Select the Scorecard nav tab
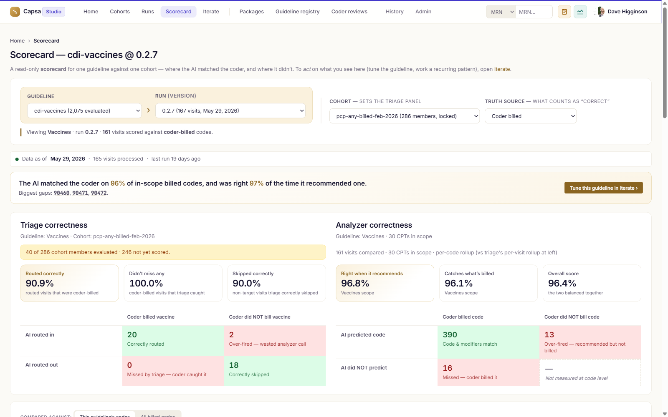The image size is (668, 417). [x=178, y=12]
